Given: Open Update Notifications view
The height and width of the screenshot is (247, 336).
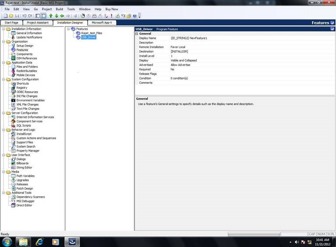Looking at the screenshot, I should click(x=29, y=37).
